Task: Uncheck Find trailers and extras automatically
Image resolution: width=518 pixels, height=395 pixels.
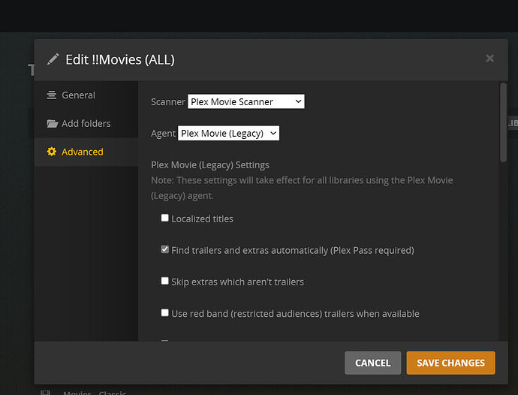Action: click(164, 249)
